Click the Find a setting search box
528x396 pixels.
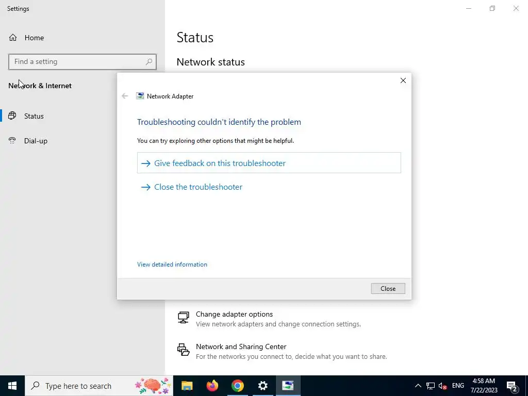point(82,62)
